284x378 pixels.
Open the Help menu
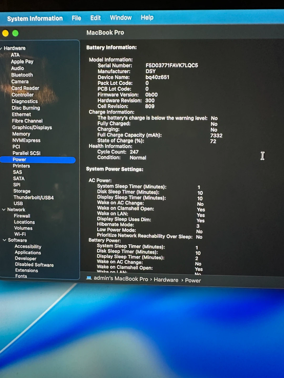147,17
